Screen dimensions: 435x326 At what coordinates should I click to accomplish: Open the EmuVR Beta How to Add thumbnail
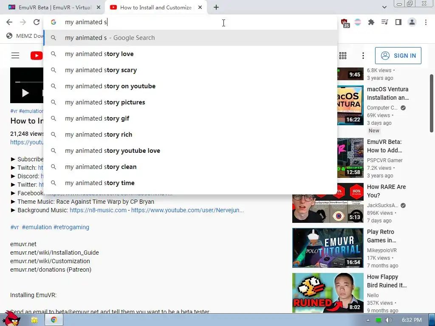pos(350,158)
